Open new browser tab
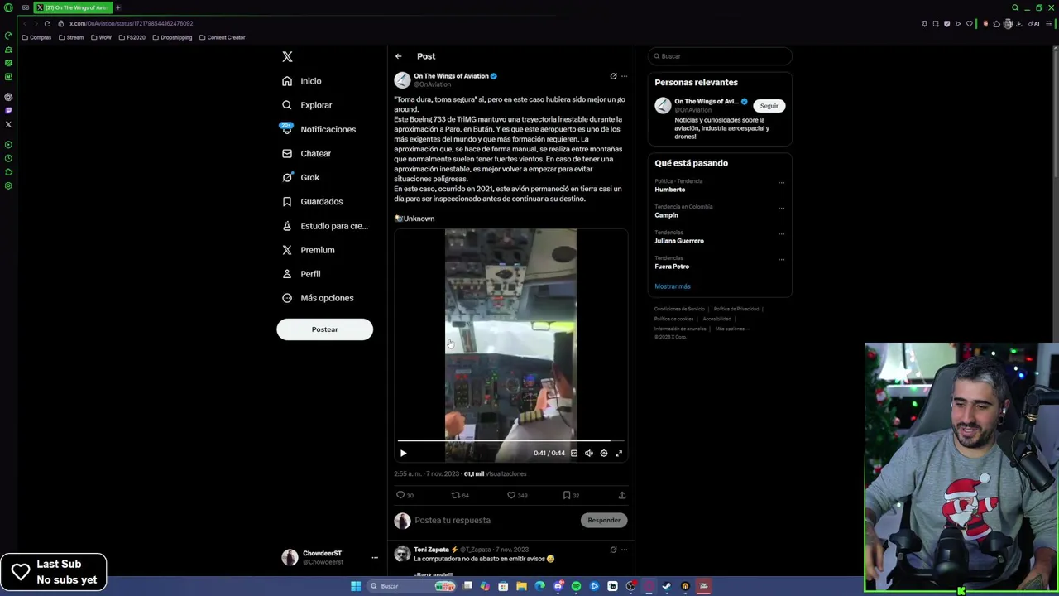Image resolution: width=1059 pixels, height=596 pixels. point(117,7)
